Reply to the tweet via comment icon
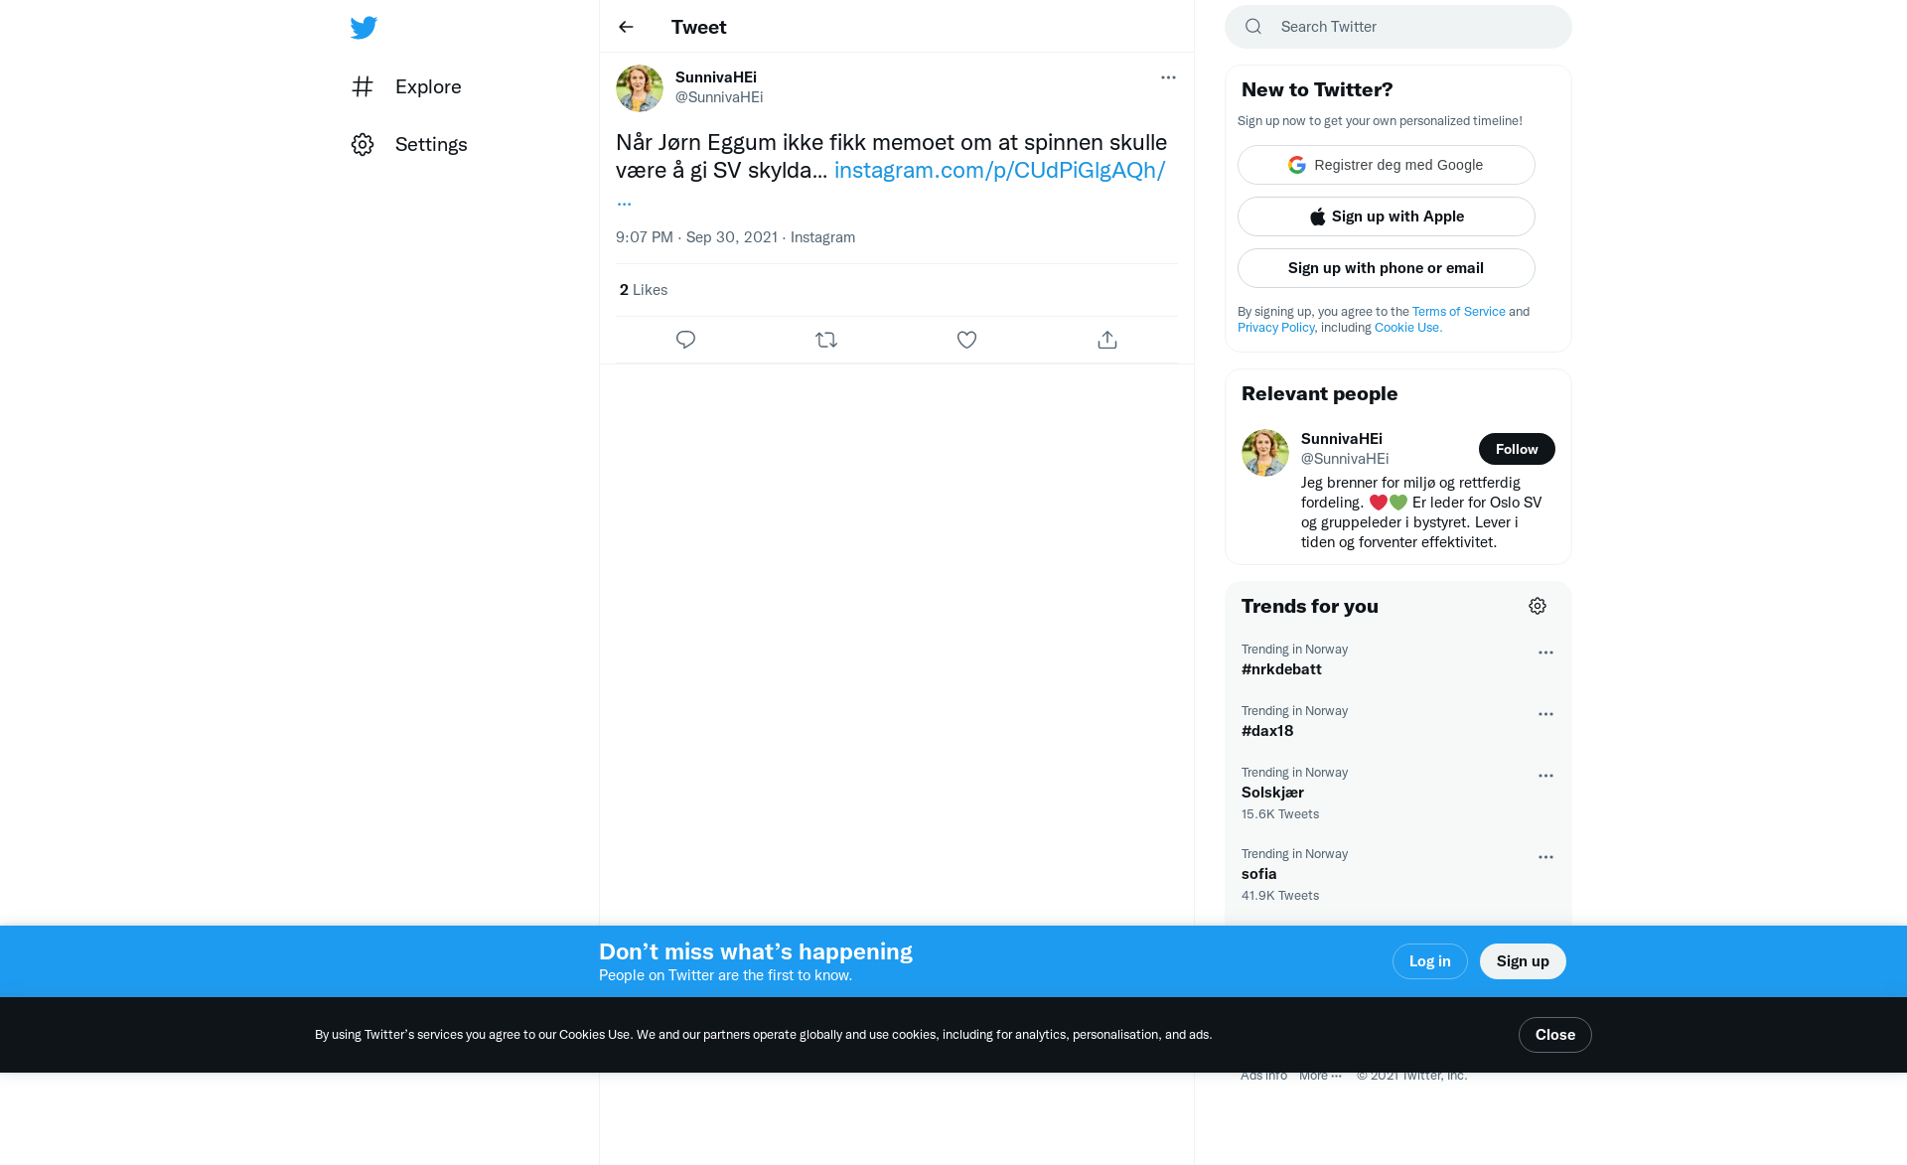 click(685, 340)
